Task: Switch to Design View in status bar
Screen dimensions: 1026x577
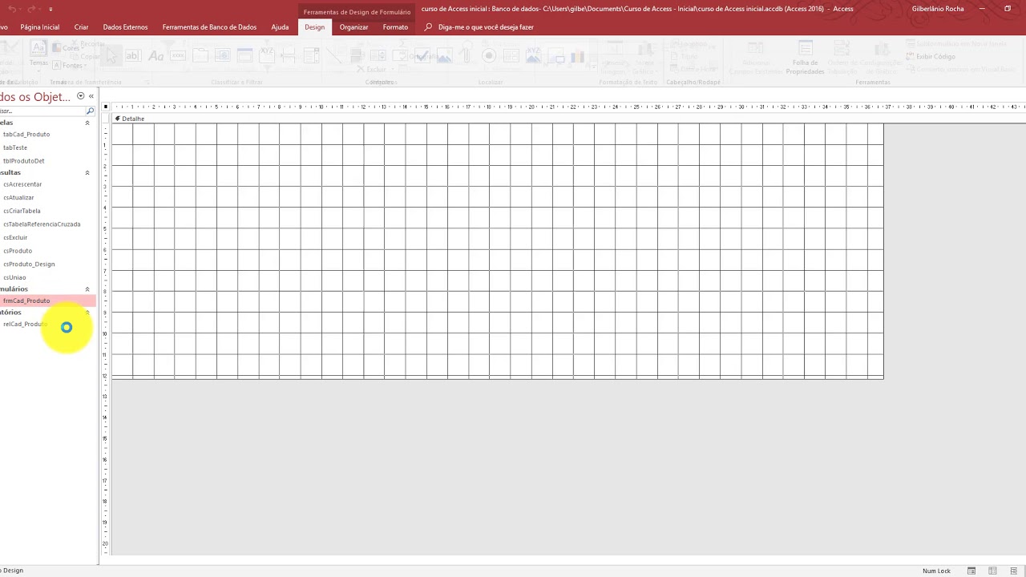Action: 1013,571
